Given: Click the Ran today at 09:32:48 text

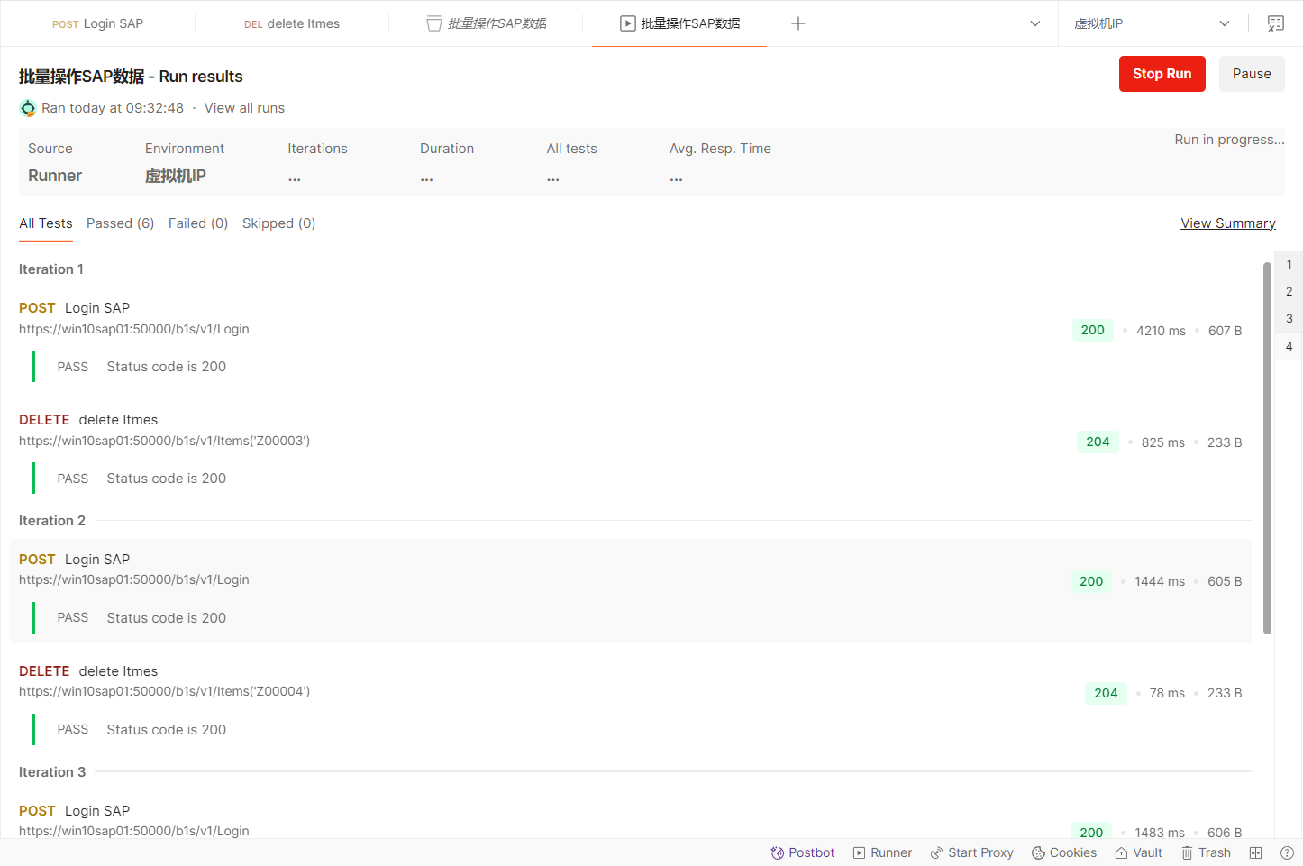Looking at the screenshot, I should (x=113, y=108).
